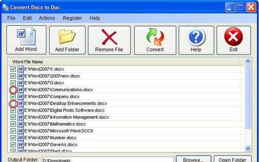
Task: Click the Open Folder button
Action: pyautogui.click(x=233, y=159)
